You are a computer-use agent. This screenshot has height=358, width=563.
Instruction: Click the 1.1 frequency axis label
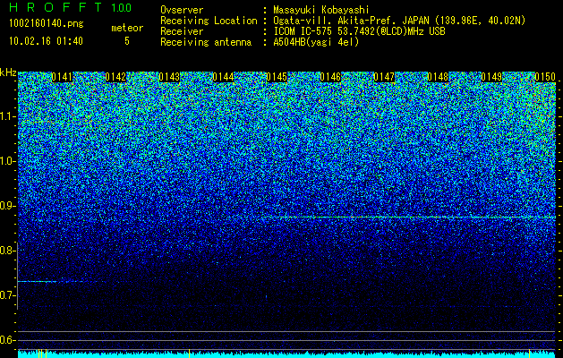point(7,116)
